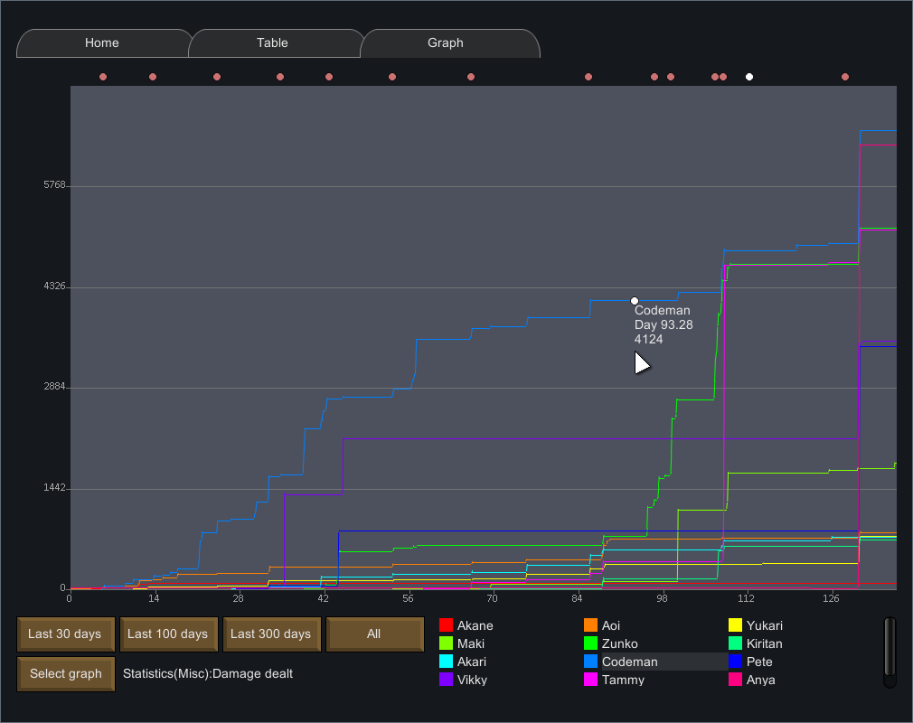The image size is (913, 723).
Task: Select Aoi in the legend
Action: pyautogui.click(x=611, y=625)
